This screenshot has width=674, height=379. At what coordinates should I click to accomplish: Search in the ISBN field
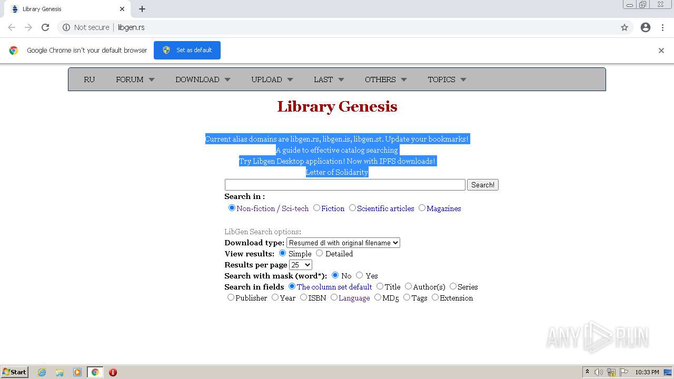pos(303,297)
